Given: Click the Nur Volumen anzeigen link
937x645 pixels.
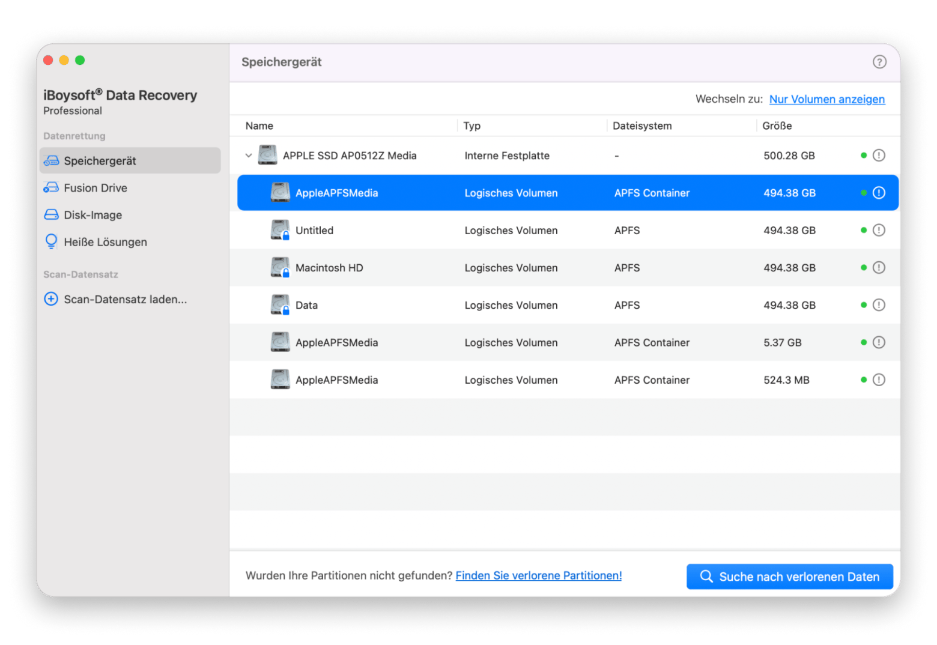Looking at the screenshot, I should pos(827,99).
